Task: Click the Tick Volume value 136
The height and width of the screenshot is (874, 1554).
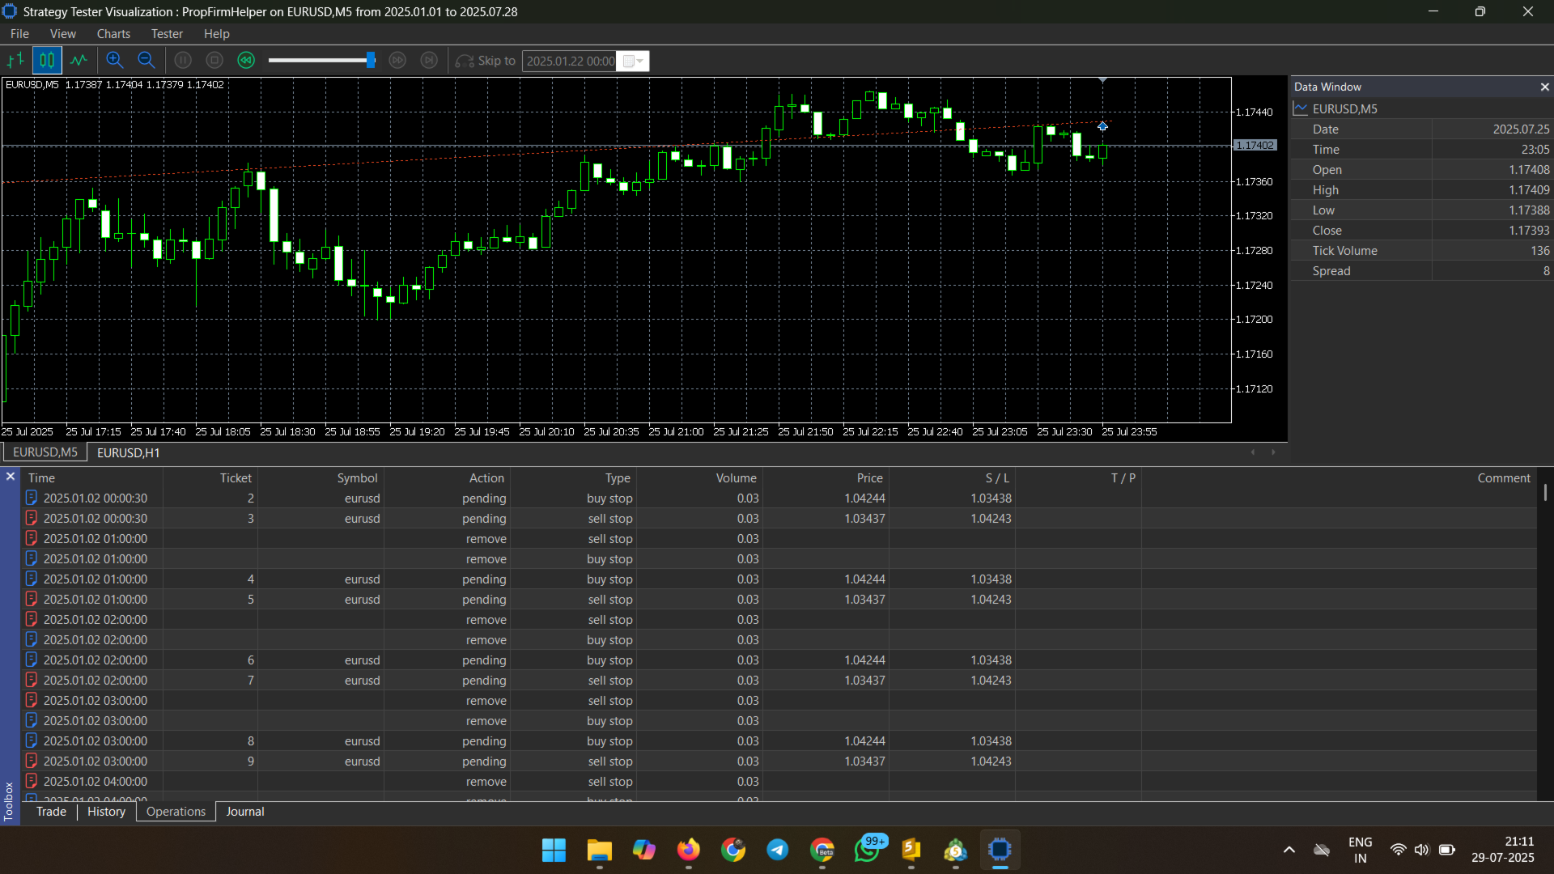Action: [1539, 251]
